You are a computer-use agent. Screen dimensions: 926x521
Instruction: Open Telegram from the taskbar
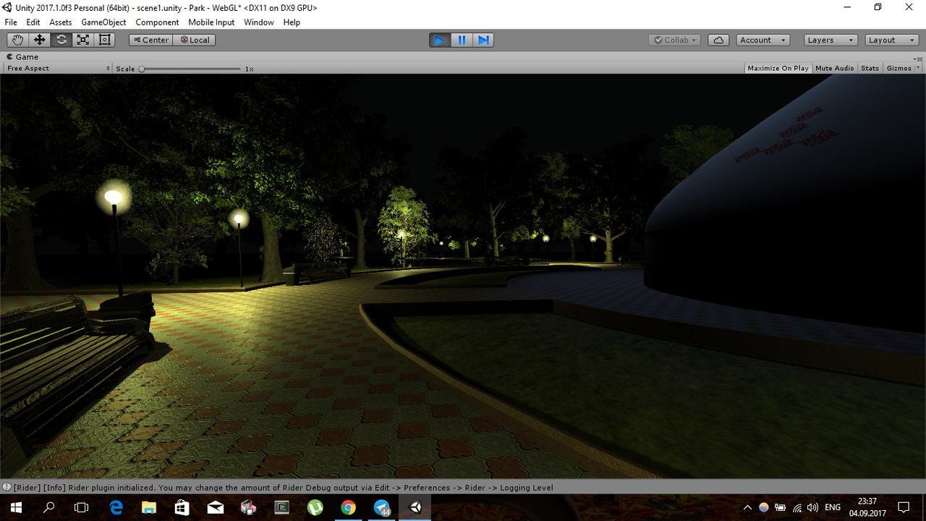click(x=382, y=507)
